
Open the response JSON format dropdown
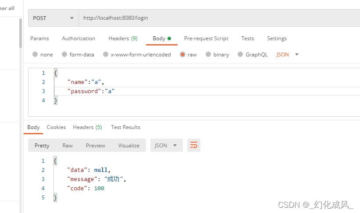(167, 145)
